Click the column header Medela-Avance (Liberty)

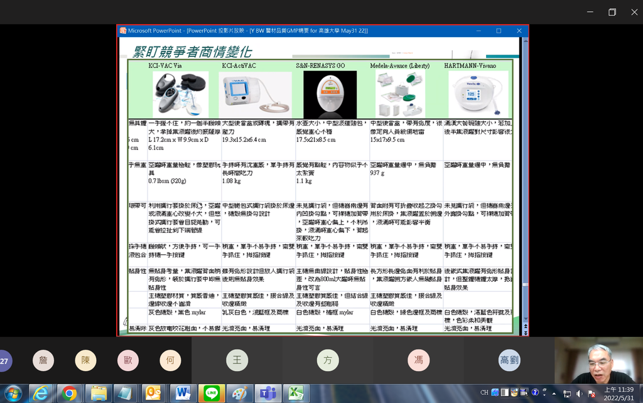(x=399, y=65)
